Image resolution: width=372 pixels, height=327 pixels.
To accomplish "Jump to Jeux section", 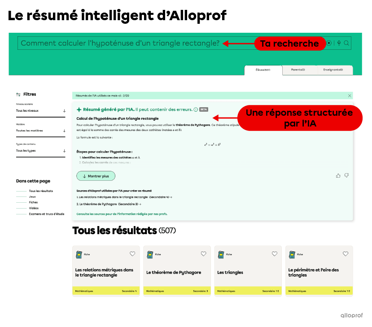I will click(x=32, y=197).
